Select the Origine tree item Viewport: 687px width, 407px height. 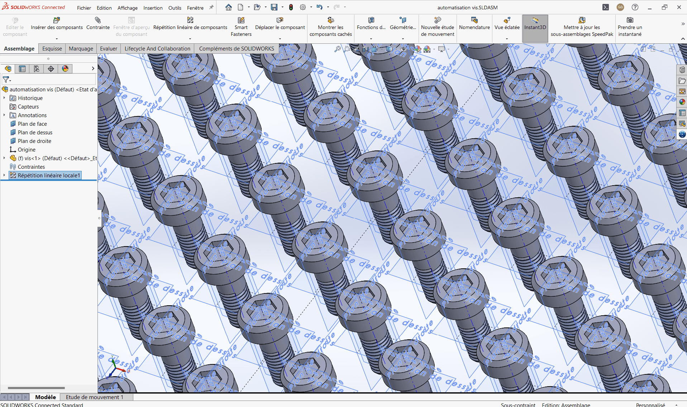tap(27, 149)
